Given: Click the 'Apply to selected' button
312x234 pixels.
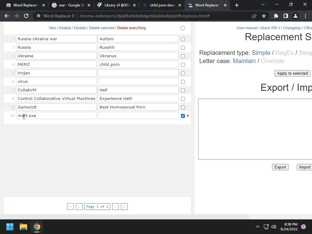Looking at the screenshot, I should (x=292, y=73).
